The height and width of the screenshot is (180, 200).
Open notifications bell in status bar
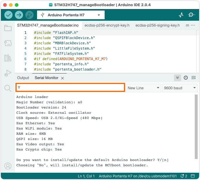click(183, 176)
